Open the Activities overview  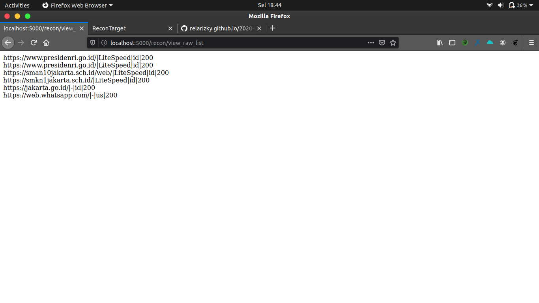17,5
